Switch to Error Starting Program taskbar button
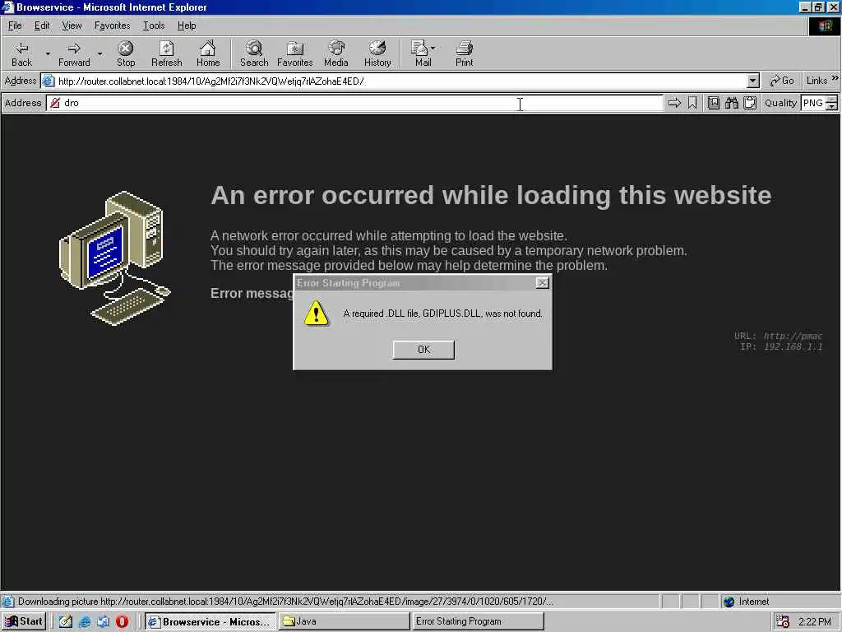 click(478, 621)
